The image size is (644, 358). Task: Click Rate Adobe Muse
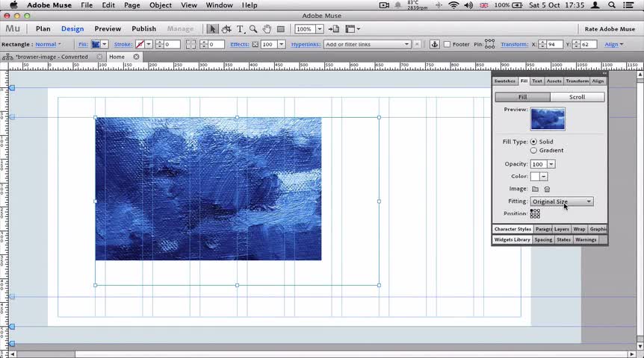point(610,29)
